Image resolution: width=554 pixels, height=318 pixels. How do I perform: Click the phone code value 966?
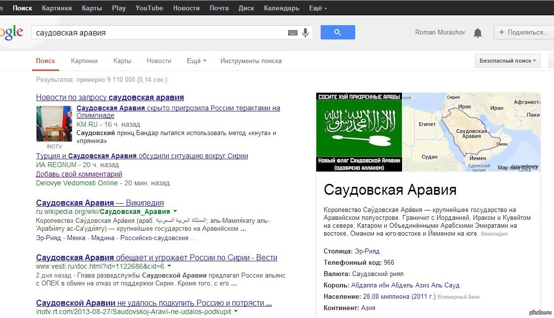(x=389, y=262)
